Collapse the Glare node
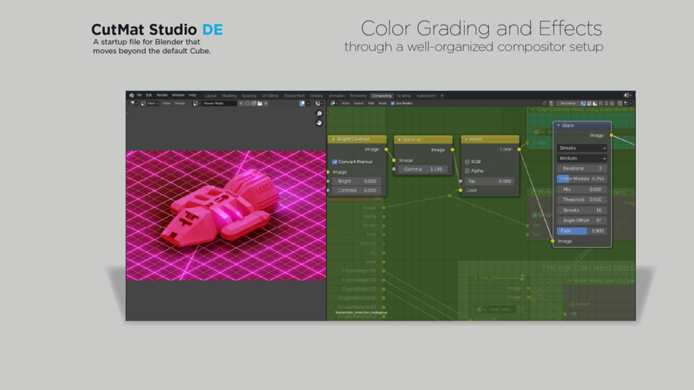694x390 pixels. click(559, 126)
